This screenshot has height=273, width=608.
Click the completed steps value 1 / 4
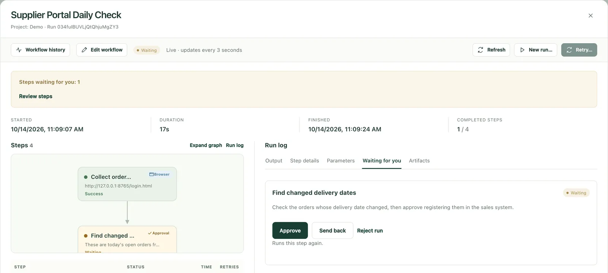pyautogui.click(x=463, y=129)
